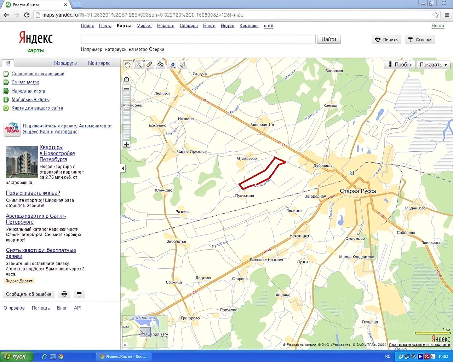Click the map search input field
This screenshot has width=453, height=362.
point(198,39)
